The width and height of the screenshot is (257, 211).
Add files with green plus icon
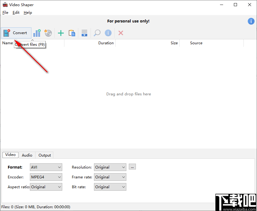61,33
